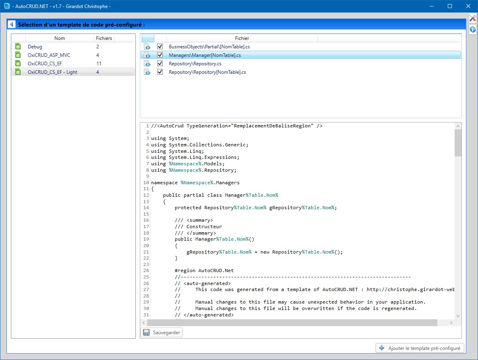The image size is (478, 360).
Task: Click the floppy disk icon on Sauvegarder
Action: click(x=146, y=332)
